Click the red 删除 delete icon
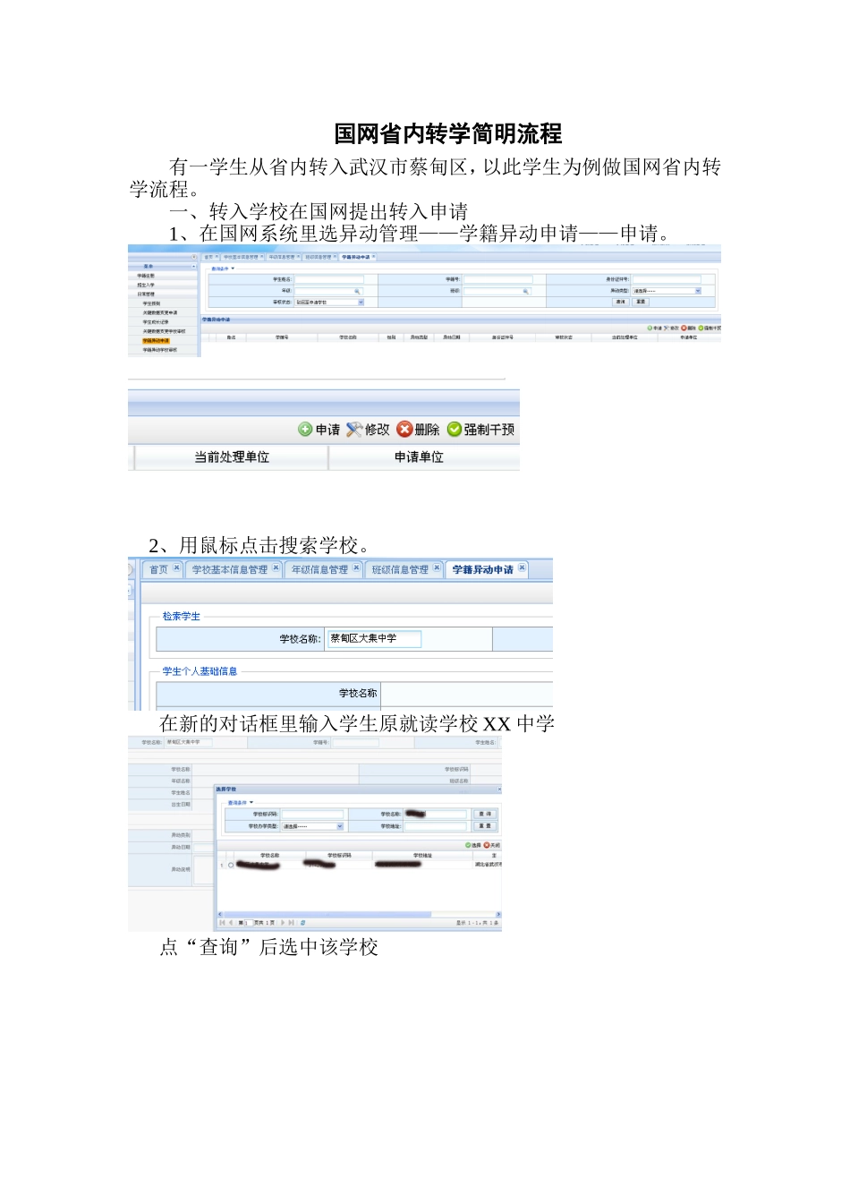The image size is (850, 1203). [x=404, y=430]
